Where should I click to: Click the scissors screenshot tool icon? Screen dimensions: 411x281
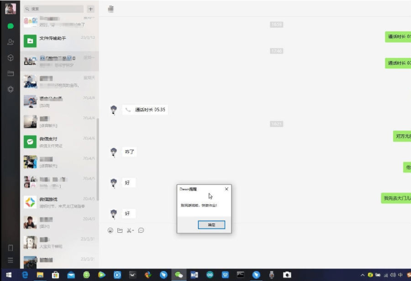[129, 230]
